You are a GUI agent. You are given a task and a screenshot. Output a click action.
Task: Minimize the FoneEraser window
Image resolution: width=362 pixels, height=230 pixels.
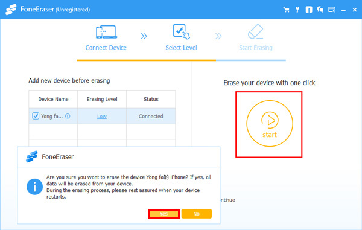(x=343, y=10)
